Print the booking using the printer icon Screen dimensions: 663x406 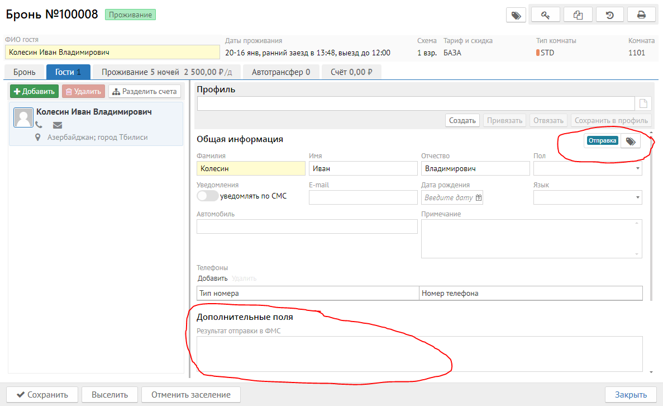641,15
